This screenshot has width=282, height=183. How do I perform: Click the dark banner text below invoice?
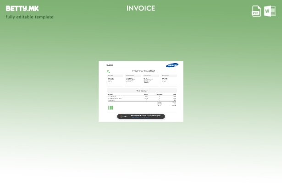coord(146,116)
